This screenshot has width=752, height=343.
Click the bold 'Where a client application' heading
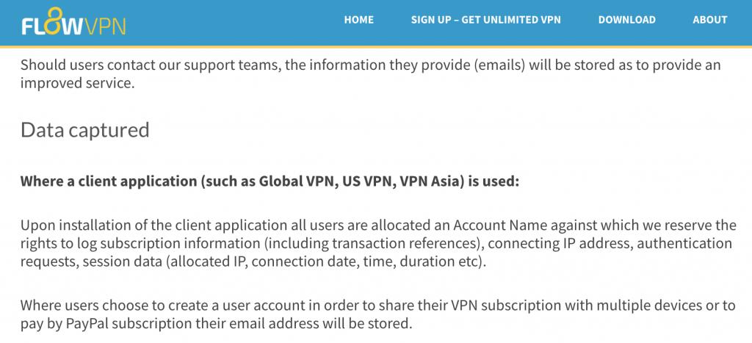(x=270, y=182)
